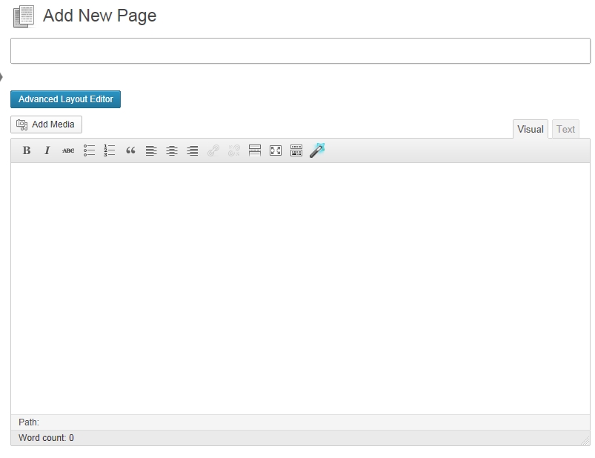Screen dimensions: 595x458
Task: Click the Add Media button
Action: pos(46,125)
